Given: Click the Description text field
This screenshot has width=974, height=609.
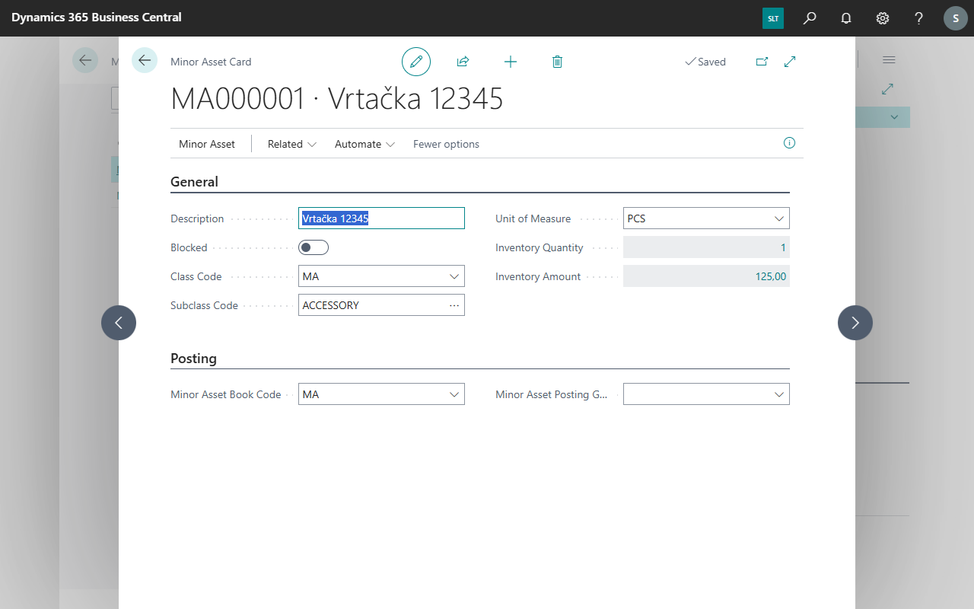Looking at the screenshot, I should click(x=381, y=218).
